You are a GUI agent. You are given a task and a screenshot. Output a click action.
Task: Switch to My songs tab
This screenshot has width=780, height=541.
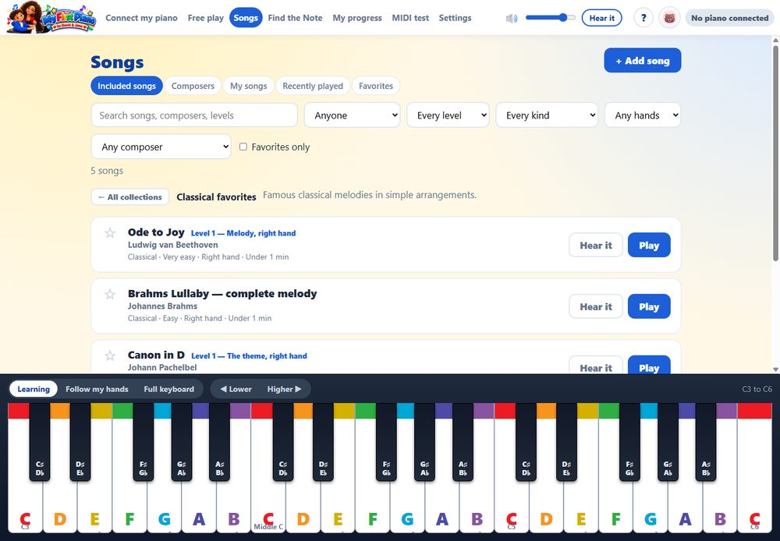click(x=249, y=86)
